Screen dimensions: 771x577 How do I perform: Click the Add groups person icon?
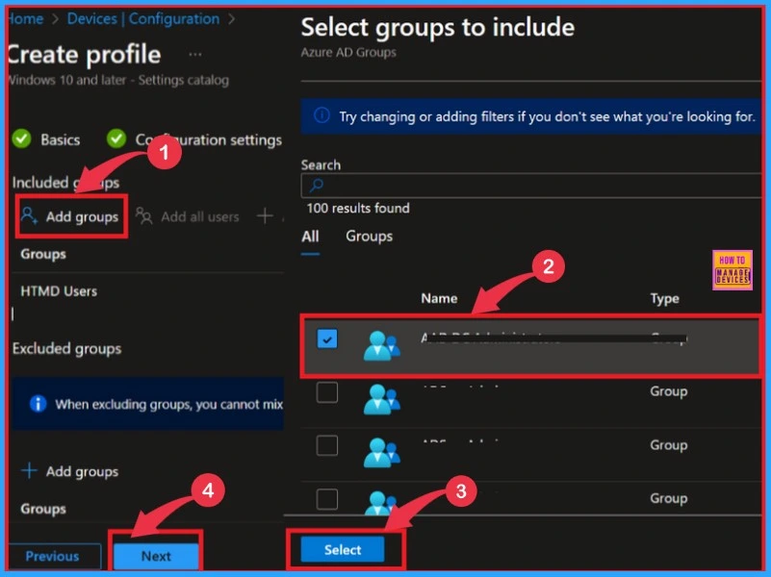tap(29, 215)
